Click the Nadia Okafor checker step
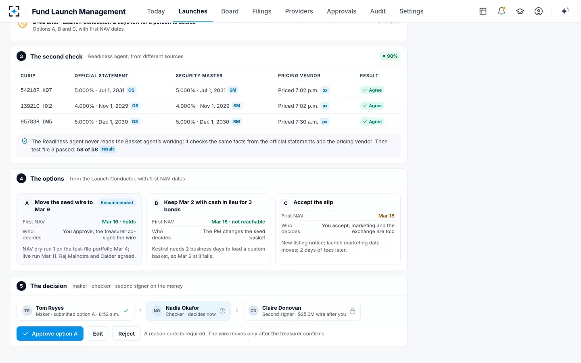This screenshot has width=581, height=363. point(188,311)
